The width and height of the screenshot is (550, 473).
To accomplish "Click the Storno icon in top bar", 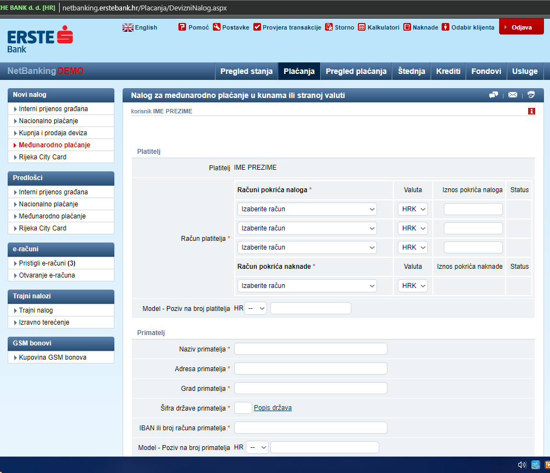I will click(x=329, y=27).
